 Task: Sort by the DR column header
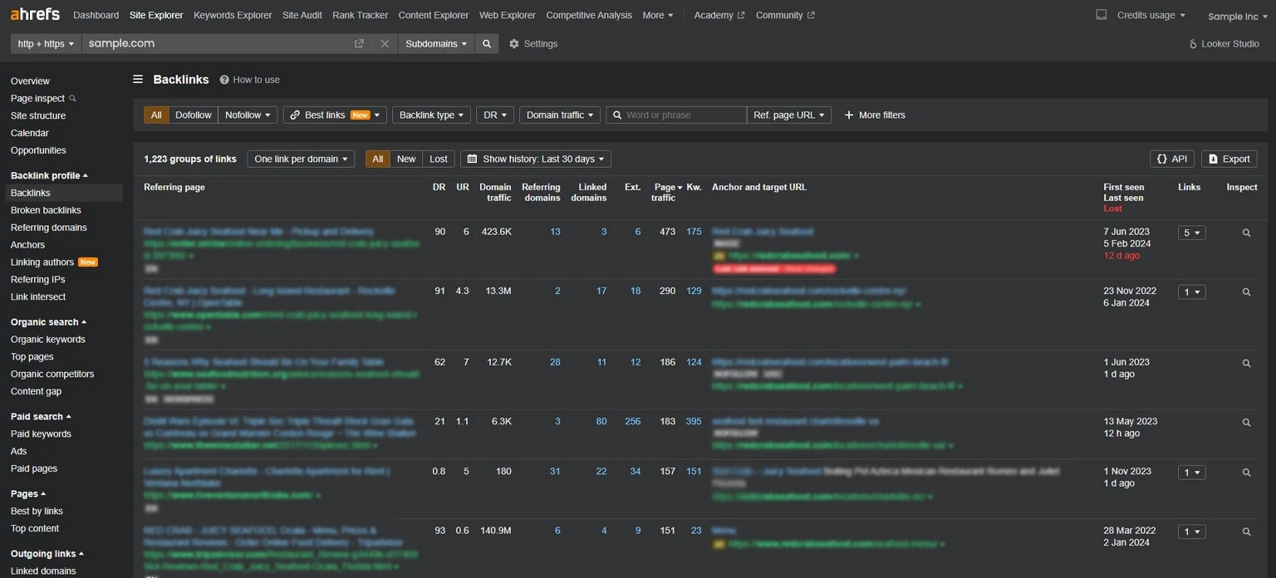point(439,188)
